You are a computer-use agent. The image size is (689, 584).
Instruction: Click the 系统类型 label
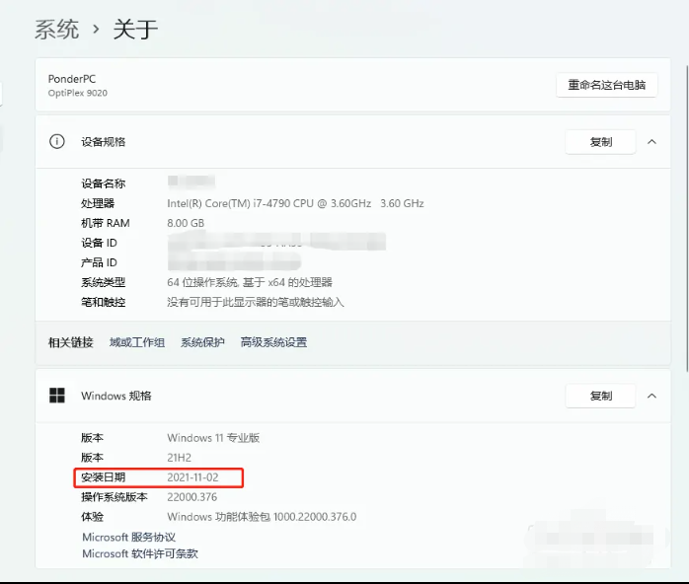104,282
